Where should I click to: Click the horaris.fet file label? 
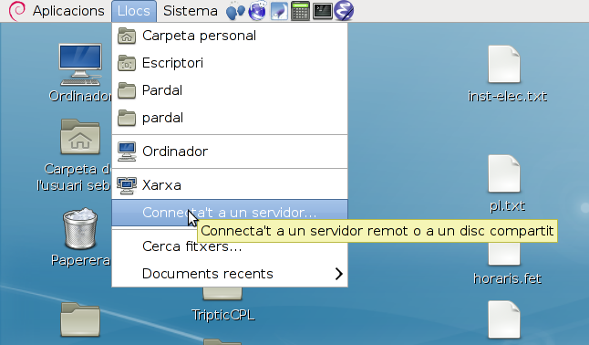point(507,278)
